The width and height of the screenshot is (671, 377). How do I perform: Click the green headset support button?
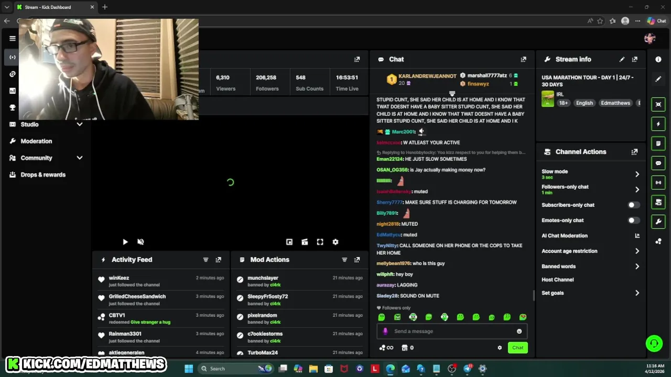click(654, 343)
